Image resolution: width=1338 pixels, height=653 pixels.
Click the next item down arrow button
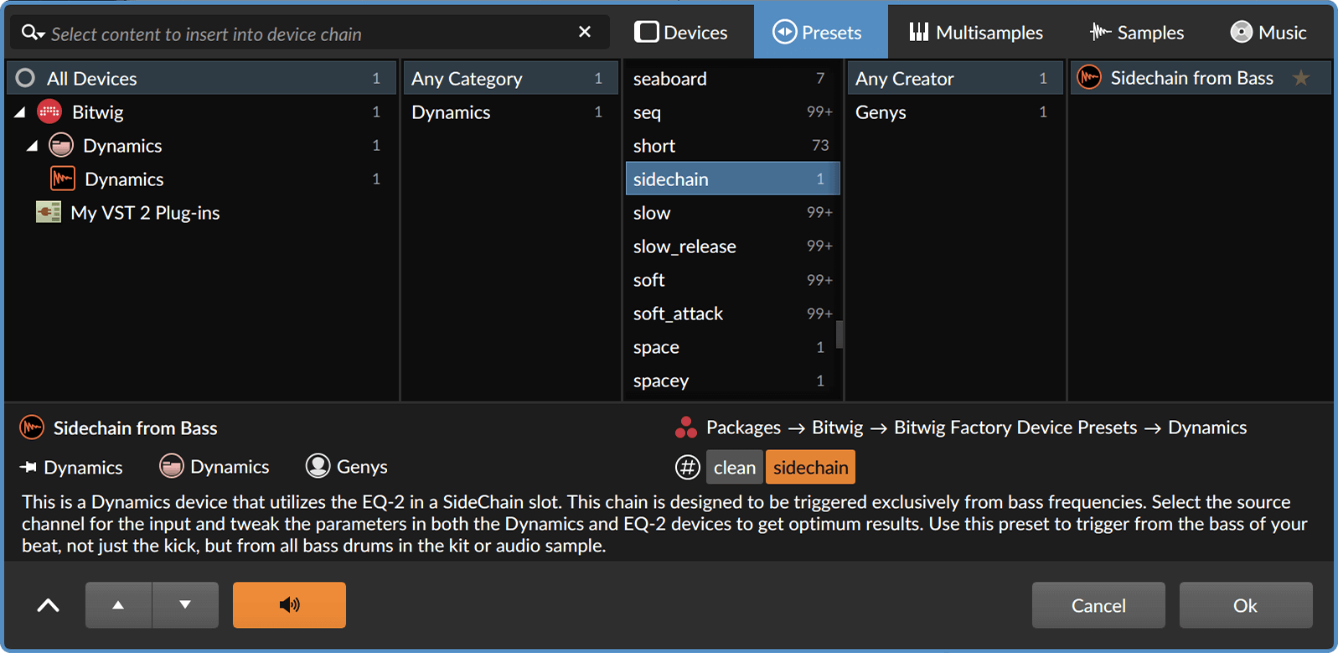tap(185, 605)
